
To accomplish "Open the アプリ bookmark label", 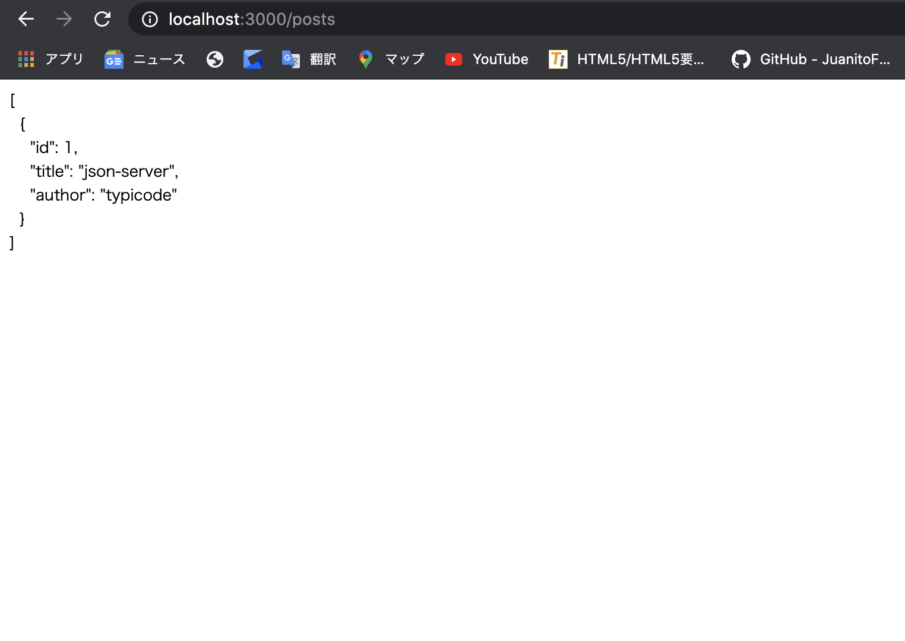I will coord(65,59).
